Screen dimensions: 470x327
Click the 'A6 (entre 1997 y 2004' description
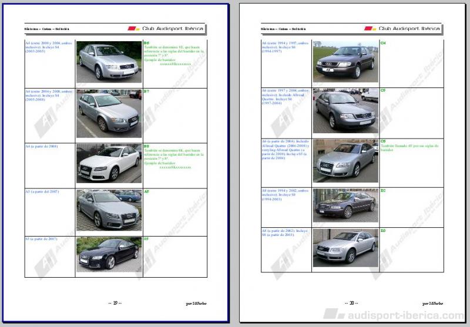pos(285,97)
